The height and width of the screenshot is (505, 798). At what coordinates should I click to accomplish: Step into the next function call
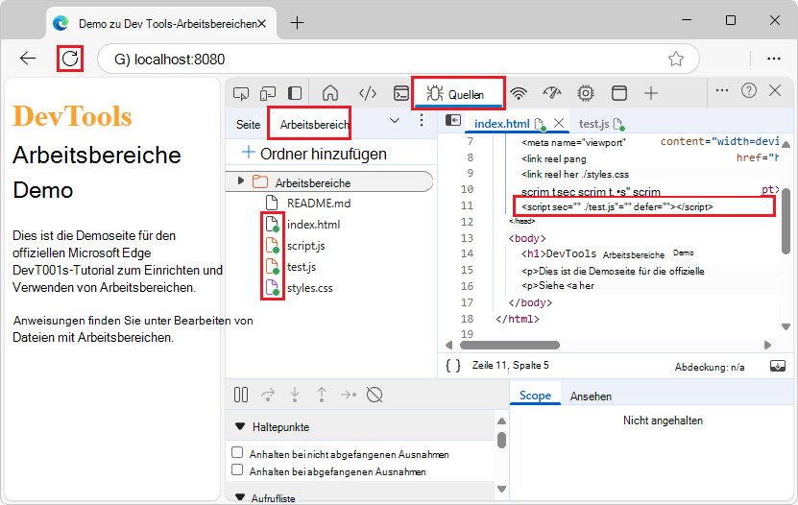[x=295, y=395]
